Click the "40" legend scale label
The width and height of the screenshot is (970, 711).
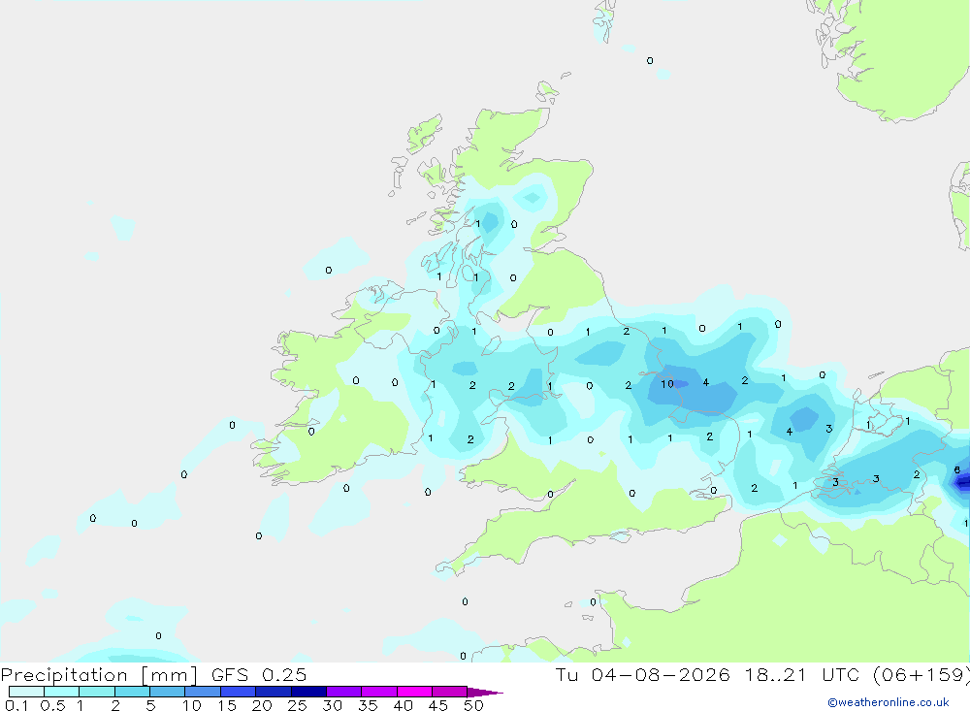click(x=404, y=705)
